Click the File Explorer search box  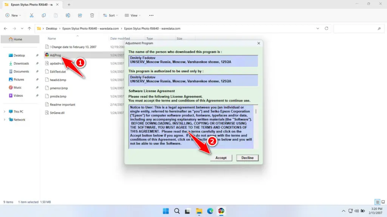(358, 28)
